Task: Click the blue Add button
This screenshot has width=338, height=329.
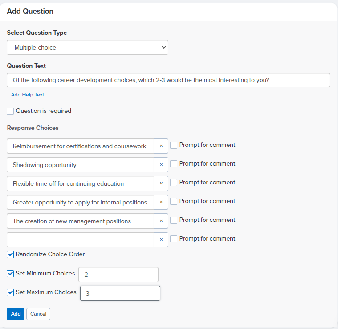Action: point(16,314)
